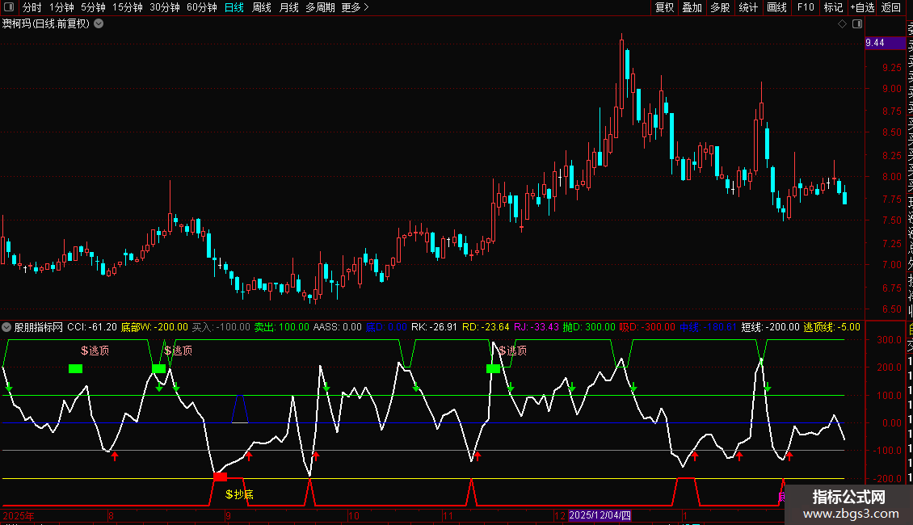Screen dimensions: 913x525
Task: Open the 多周期 multi-period view
Action: (320, 7)
